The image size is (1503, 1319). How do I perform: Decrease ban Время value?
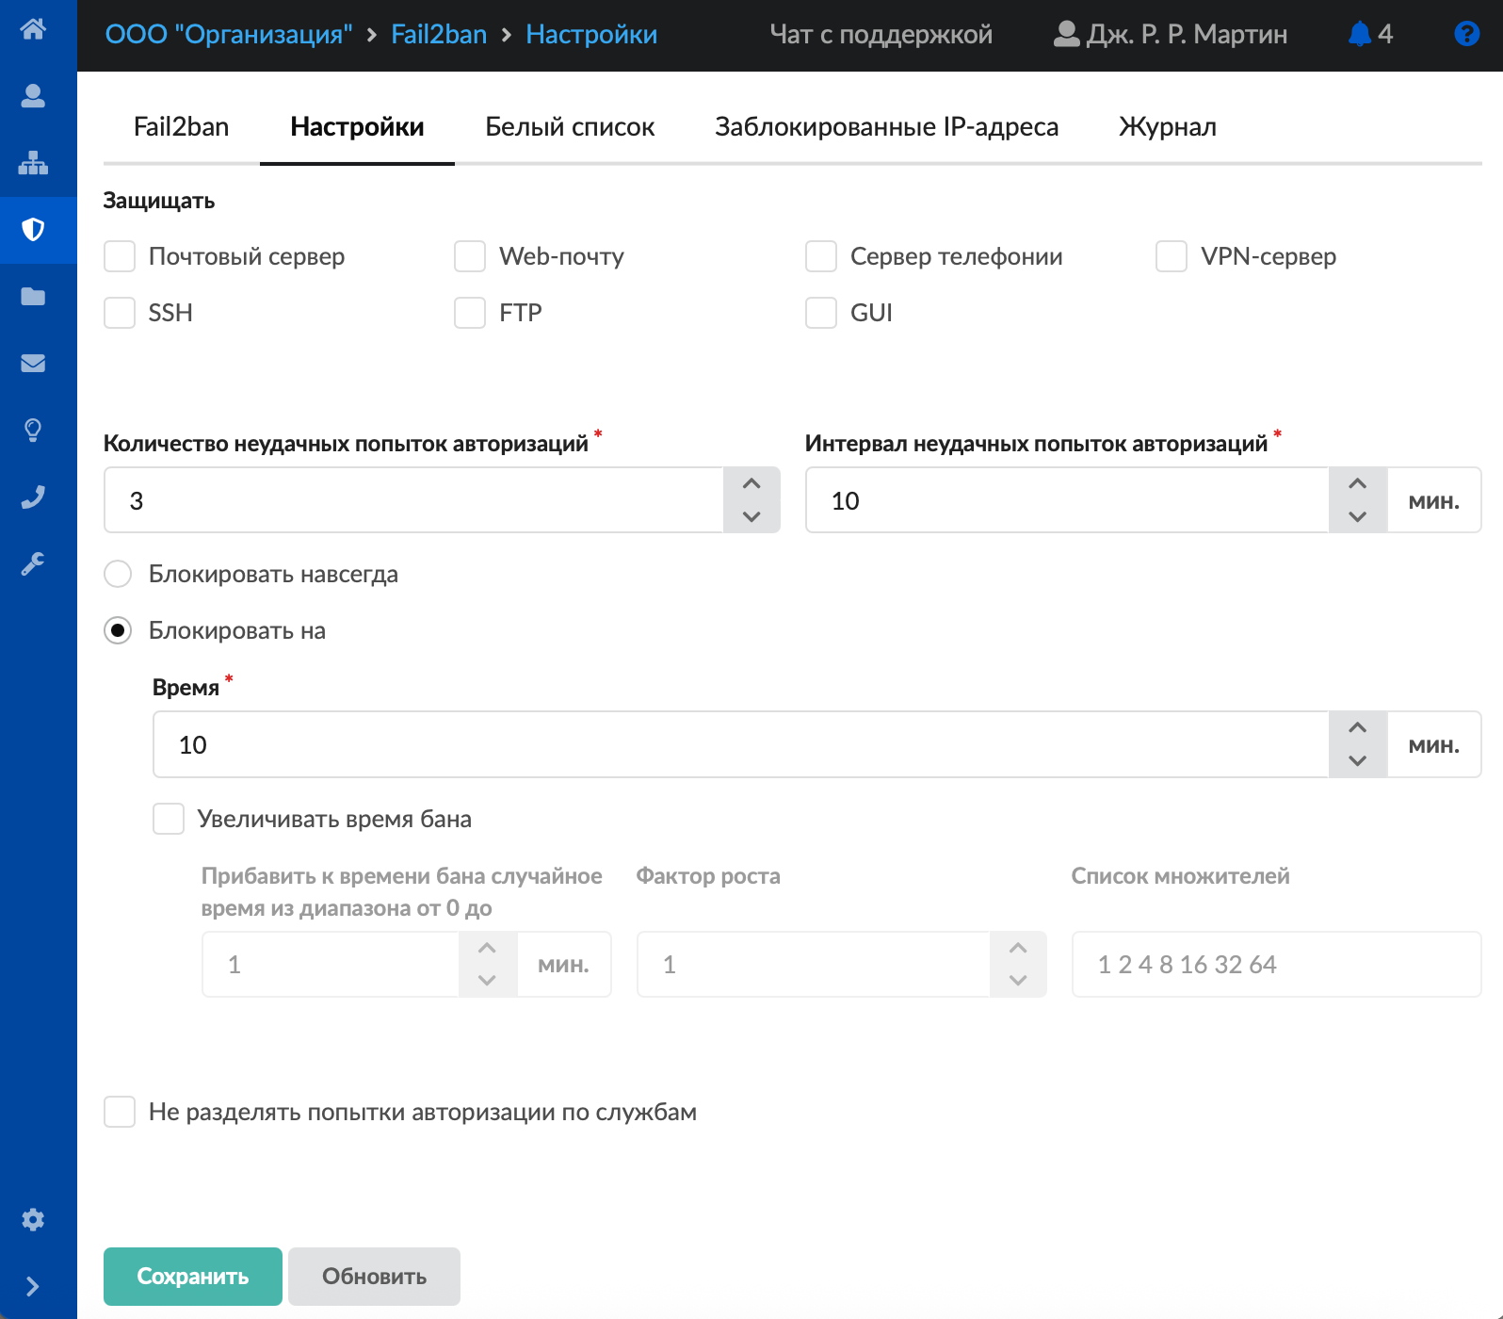[1358, 760]
